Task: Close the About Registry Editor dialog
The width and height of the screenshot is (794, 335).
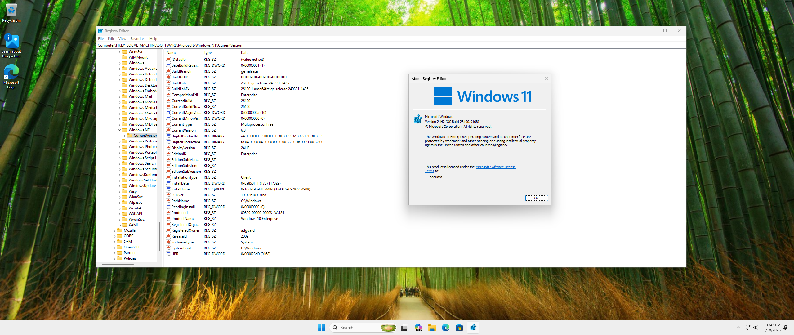Action: [x=546, y=79]
